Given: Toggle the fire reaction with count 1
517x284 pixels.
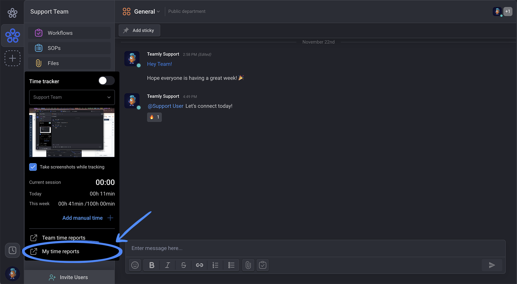Looking at the screenshot, I should (154, 117).
